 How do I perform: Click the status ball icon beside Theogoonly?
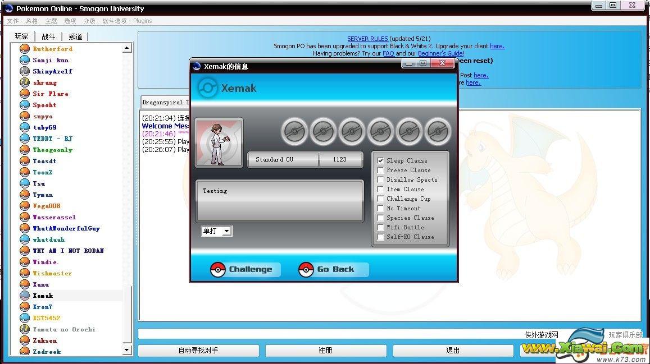point(25,150)
